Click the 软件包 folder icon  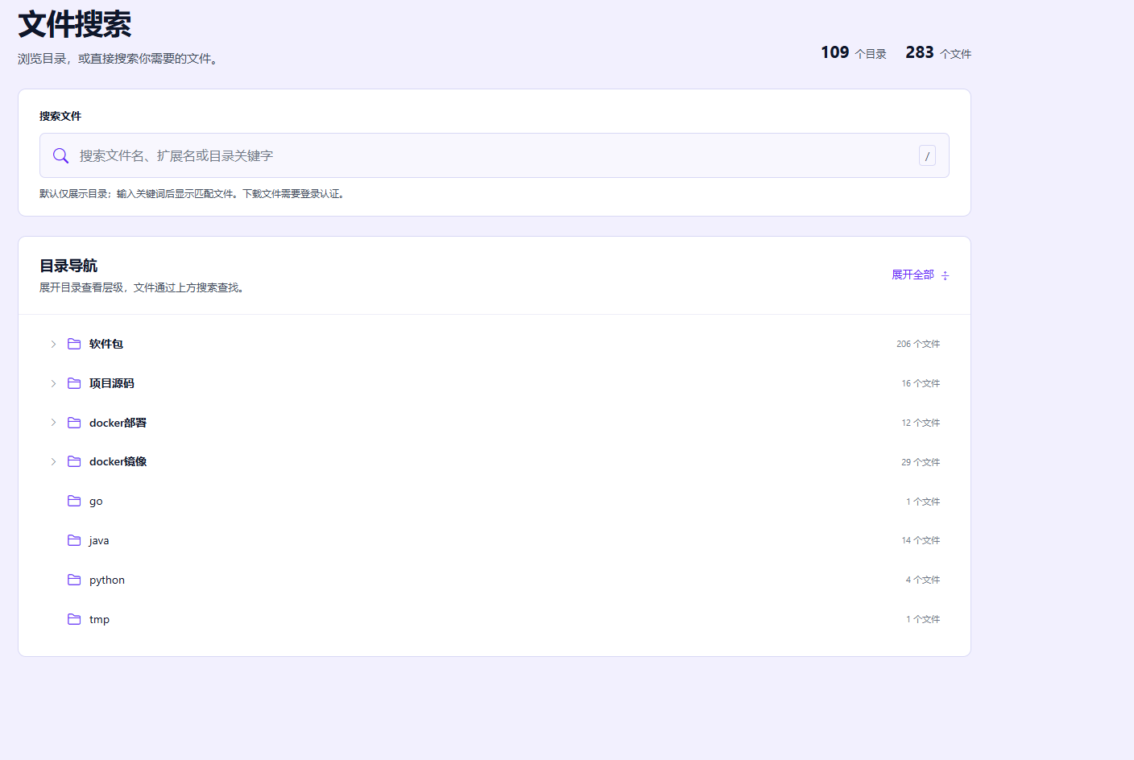[x=74, y=344]
